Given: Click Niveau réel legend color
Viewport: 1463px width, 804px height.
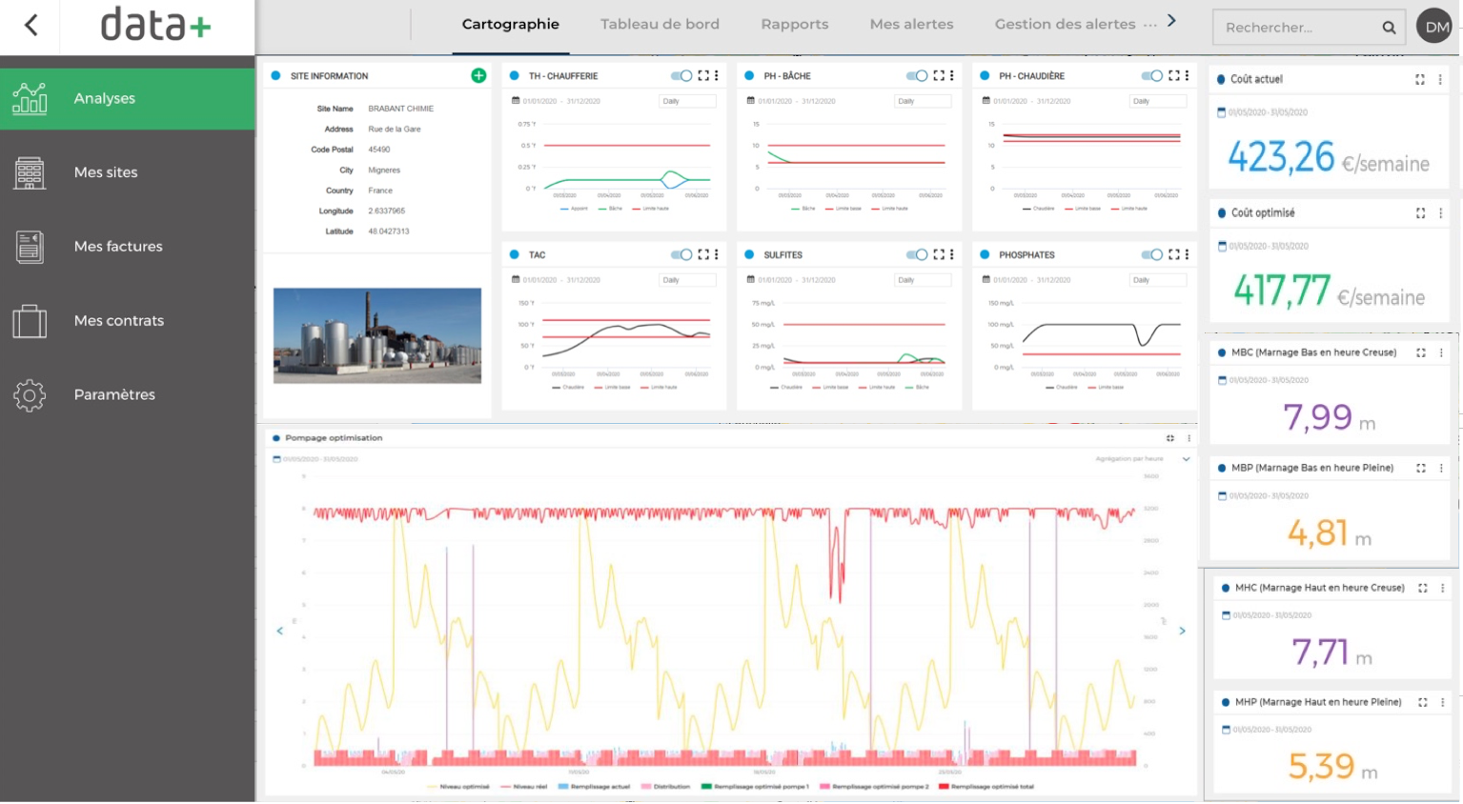Looking at the screenshot, I should tap(505, 787).
